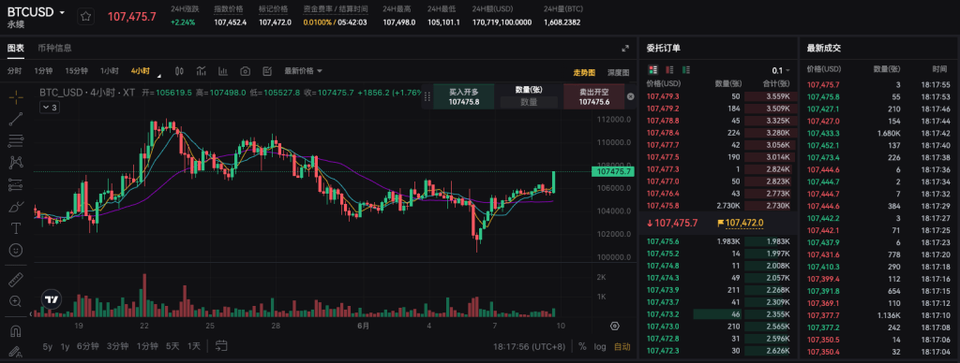
Task: Set chart range to 5天
Action: (172, 346)
